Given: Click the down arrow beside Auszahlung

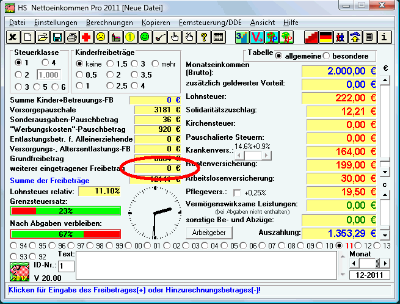Looking at the screenshot, I should coord(385,234).
